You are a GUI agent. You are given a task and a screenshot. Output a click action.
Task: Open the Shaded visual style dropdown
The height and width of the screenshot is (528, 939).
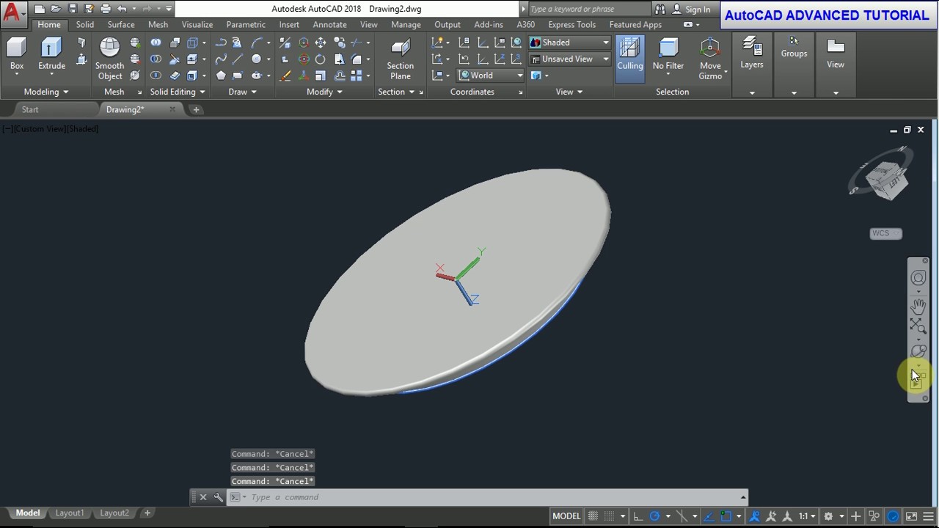pos(569,43)
